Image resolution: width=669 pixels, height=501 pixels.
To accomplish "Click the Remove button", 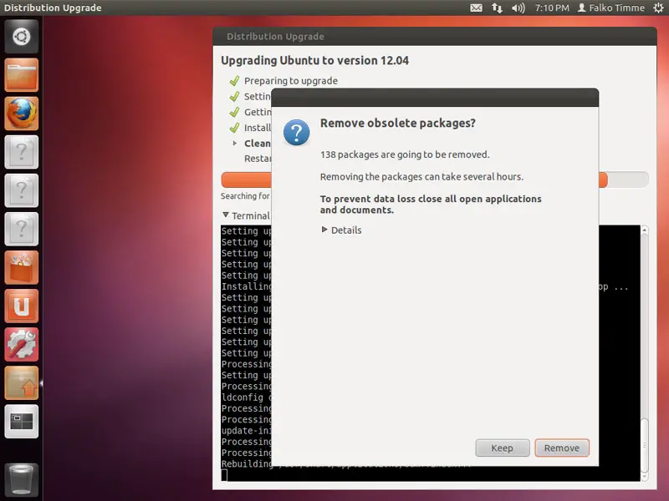I will 562,448.
